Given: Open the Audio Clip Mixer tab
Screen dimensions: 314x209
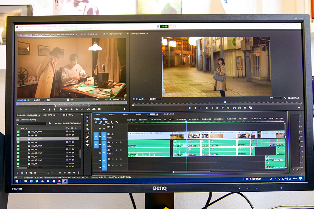Looking at the screenshot, I should pos(113,34).
